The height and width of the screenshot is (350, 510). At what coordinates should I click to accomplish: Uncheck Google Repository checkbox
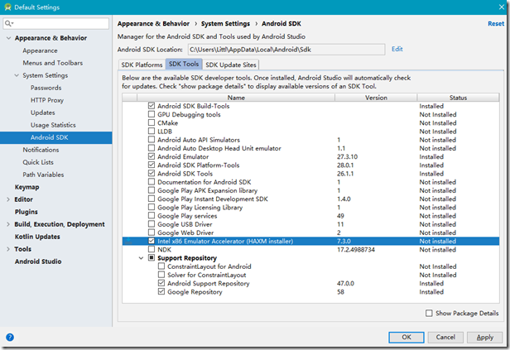161,291
